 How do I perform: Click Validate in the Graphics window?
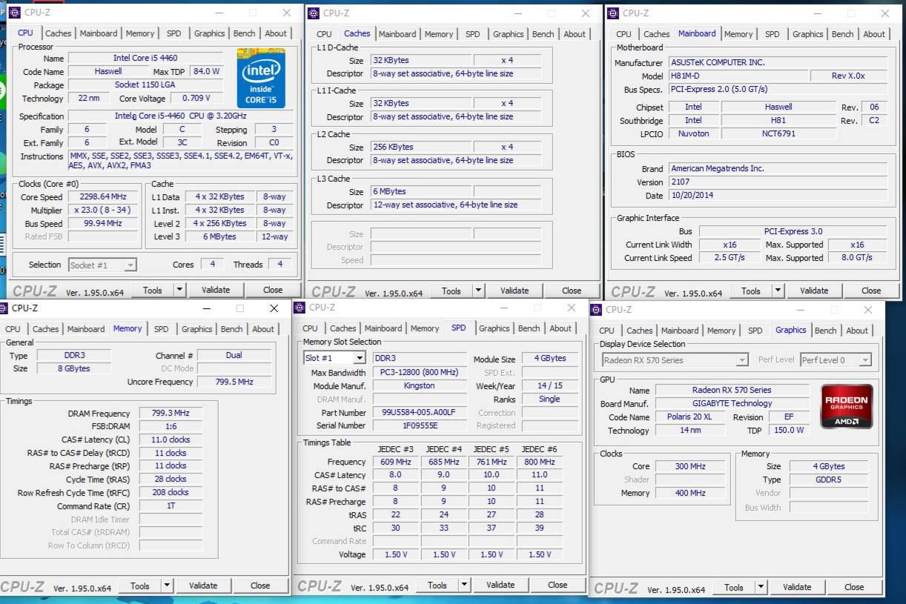(x=797, y=587)
